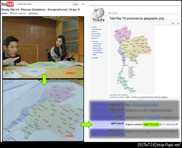
Task: Open the Thailand provinces map image
Action: [132, 60]
